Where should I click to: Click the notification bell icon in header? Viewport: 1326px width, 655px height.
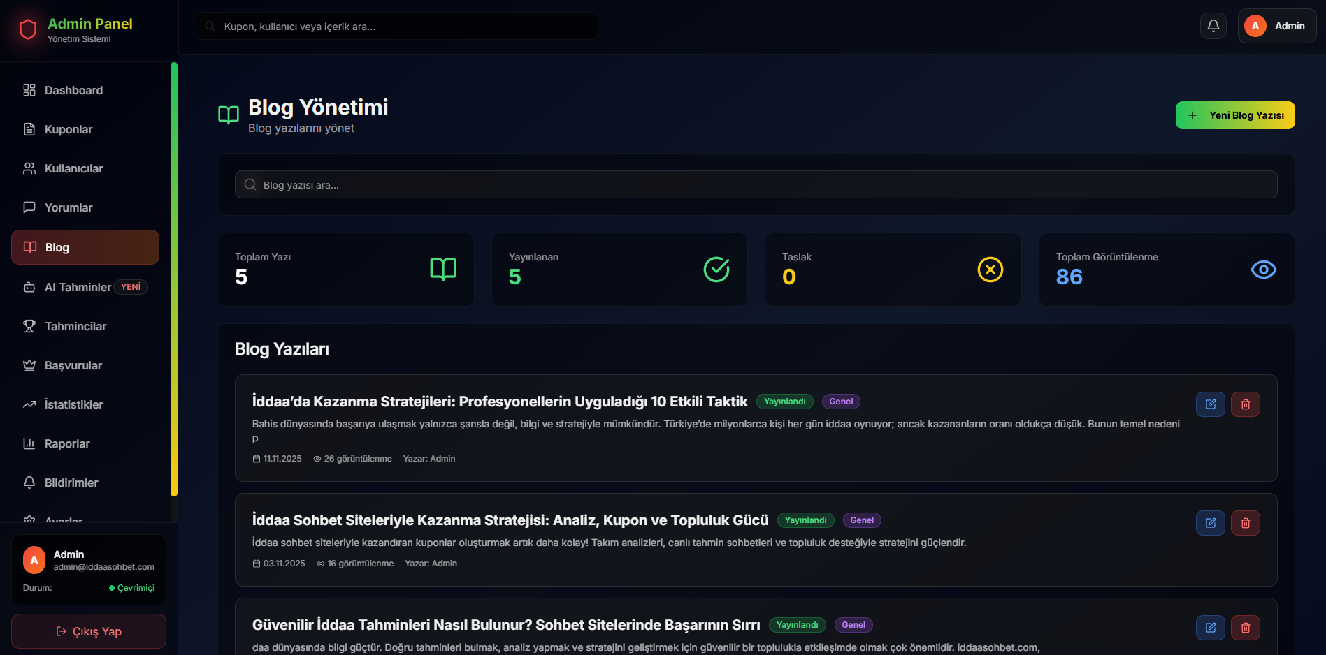coord(1213,26)
